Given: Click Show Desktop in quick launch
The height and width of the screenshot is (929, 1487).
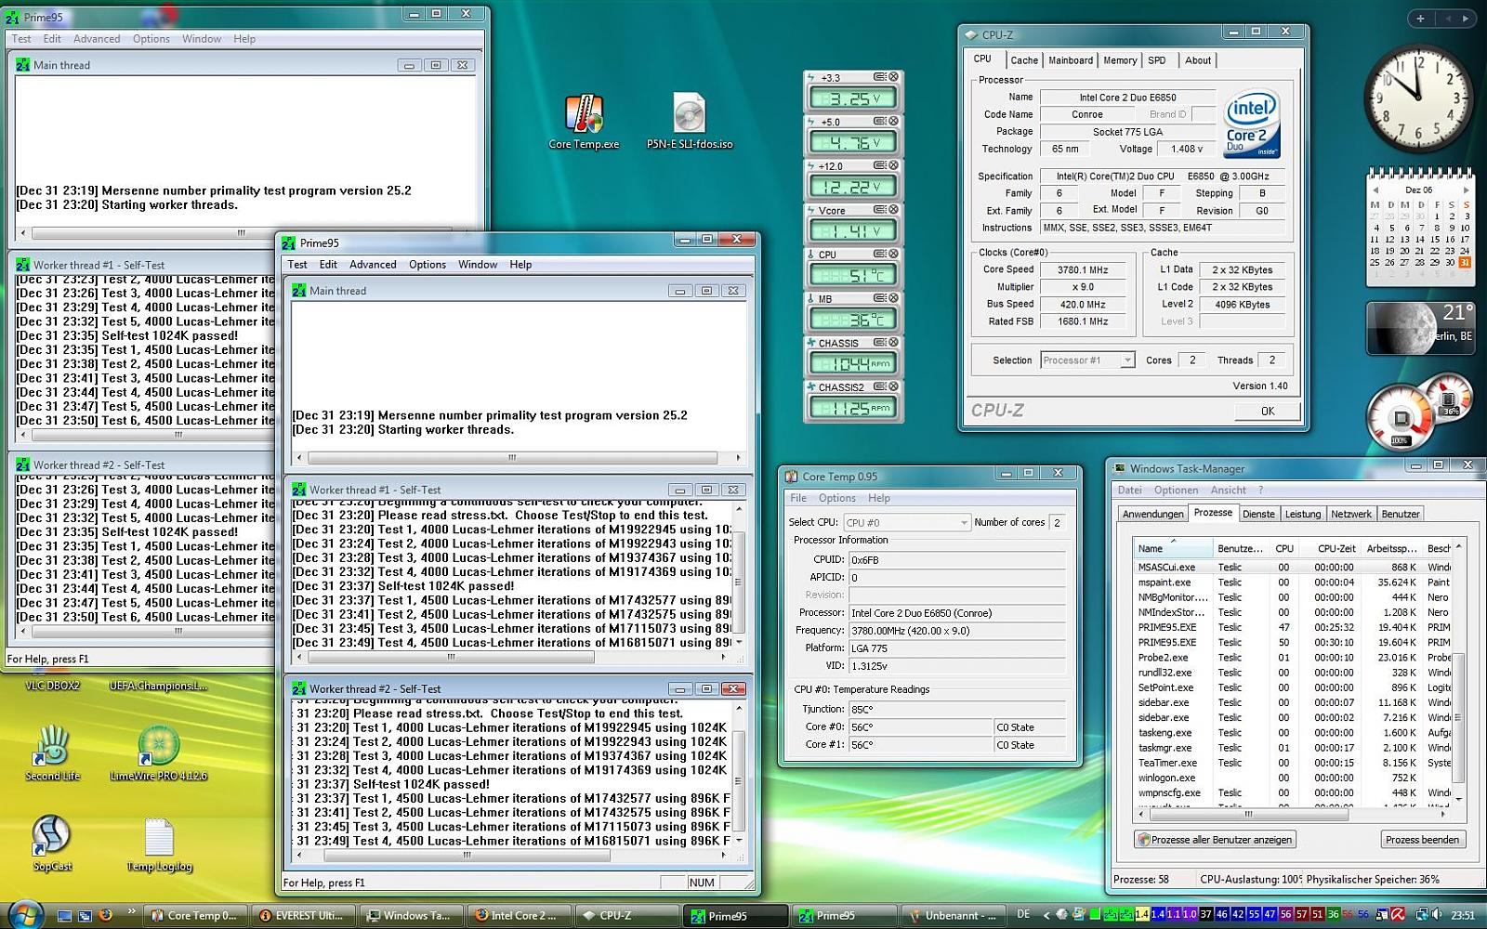Looking at the screenshot, I should (x=64, y=915).
